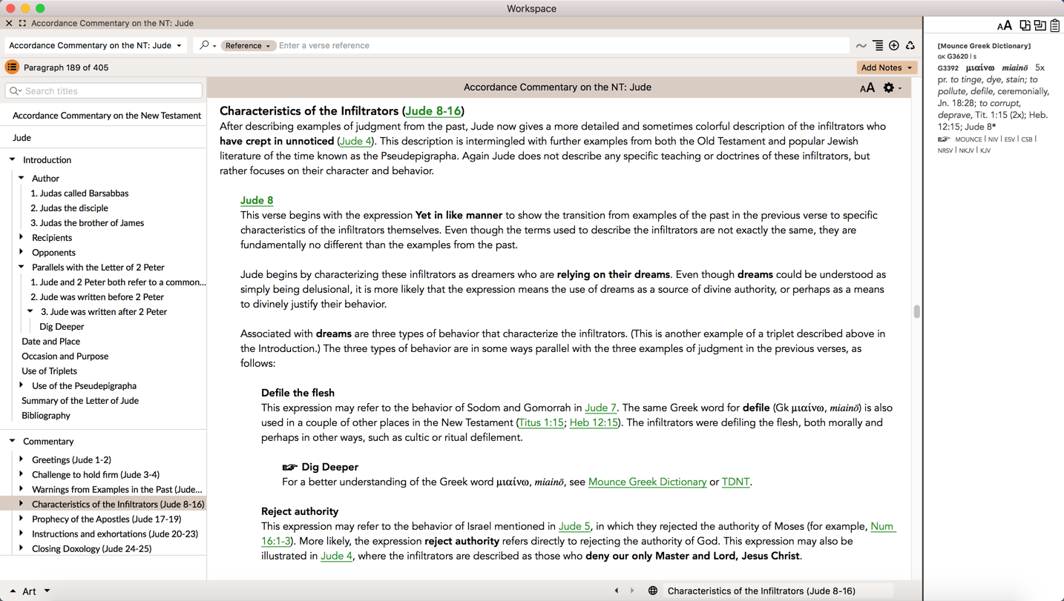Click the recycle arrows icon

pyautogui.click(x=910, y=46)
